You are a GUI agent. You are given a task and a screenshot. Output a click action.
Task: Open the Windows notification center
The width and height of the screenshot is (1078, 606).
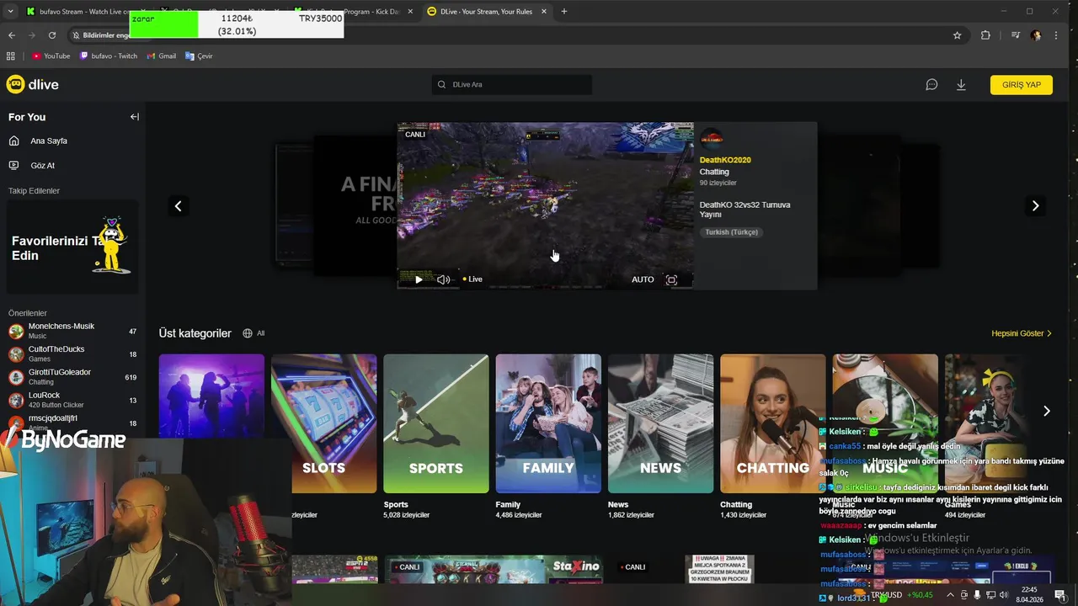(1060, 595)
